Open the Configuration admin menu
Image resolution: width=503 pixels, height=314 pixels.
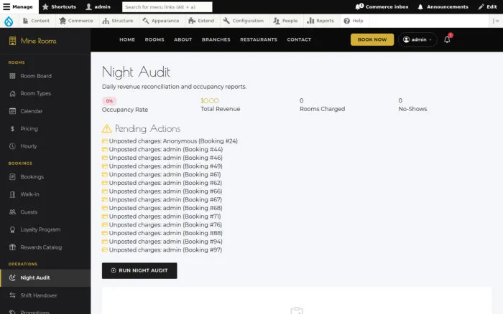coord(244,21)
